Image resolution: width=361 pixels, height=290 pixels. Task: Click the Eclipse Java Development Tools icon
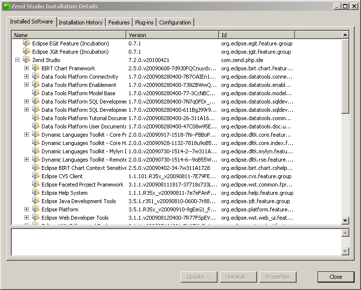coord(36,201)
